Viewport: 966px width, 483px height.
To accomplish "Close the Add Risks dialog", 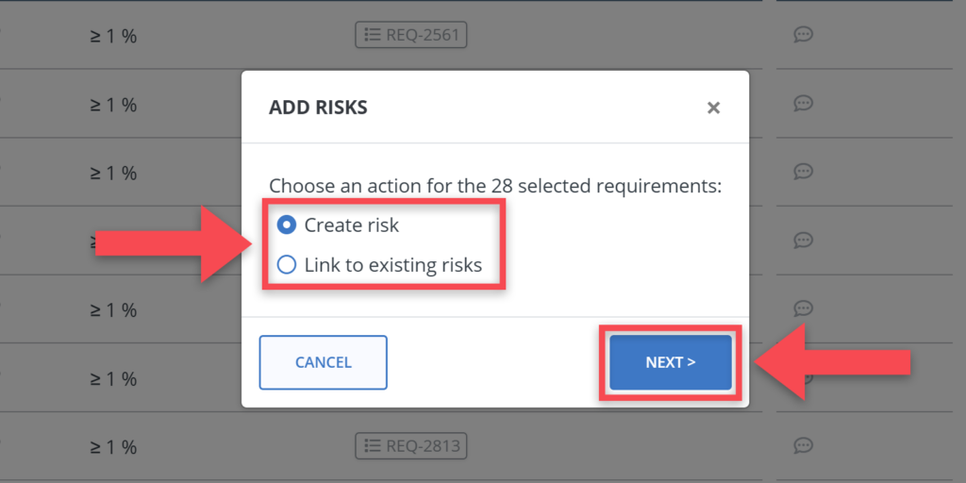I will pyautogui.click(x=713, y=108).
